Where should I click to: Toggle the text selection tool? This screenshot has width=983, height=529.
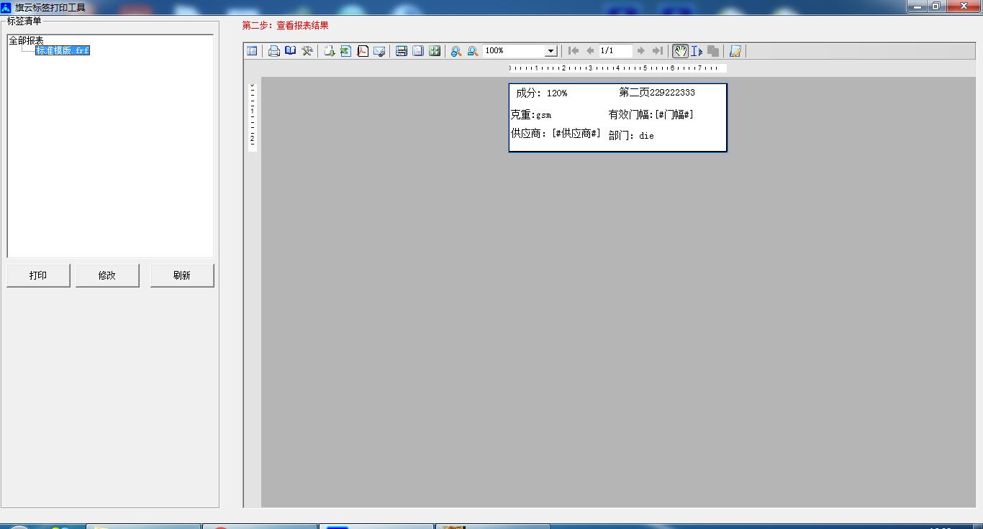point(697,51)
